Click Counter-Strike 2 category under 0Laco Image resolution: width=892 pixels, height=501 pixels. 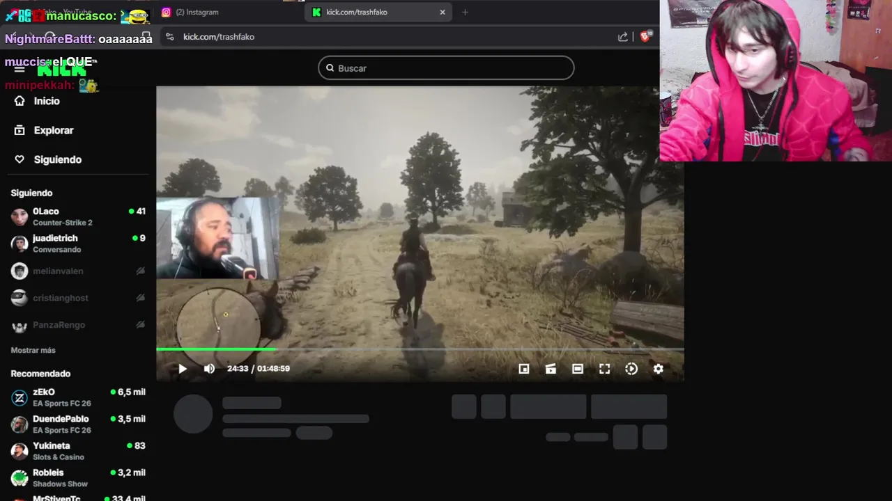63,223
